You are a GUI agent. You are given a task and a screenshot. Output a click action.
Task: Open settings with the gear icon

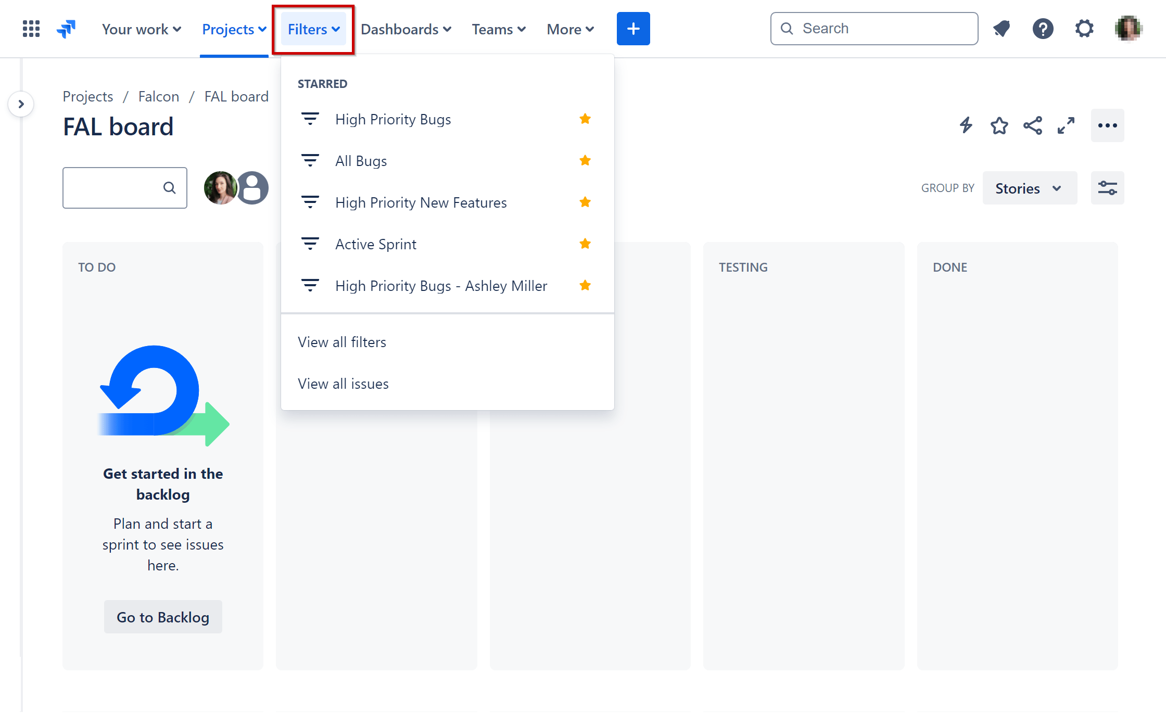tap(1084, 29)
